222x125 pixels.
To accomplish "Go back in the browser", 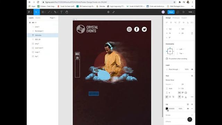I will tap(29, 2).
